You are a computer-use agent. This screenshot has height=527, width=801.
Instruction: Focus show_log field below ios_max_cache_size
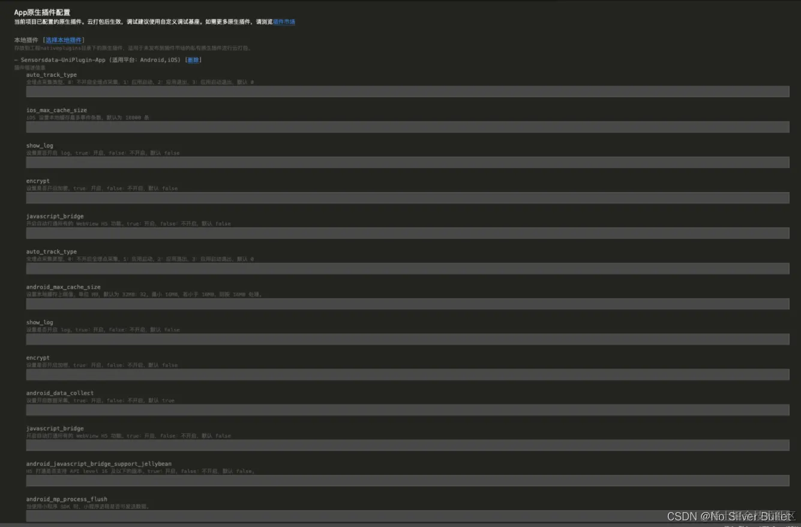(407, 162)
